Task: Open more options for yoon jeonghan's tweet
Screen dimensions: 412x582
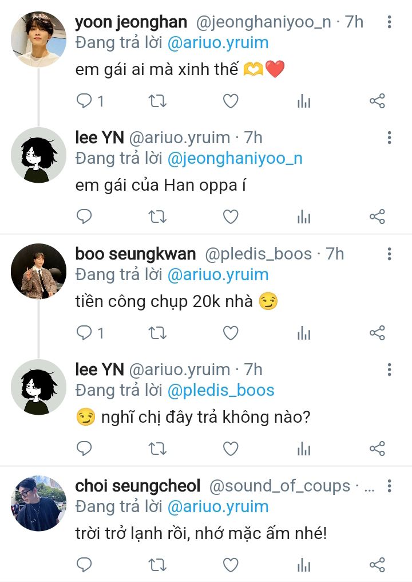Action: click(389, 22)
